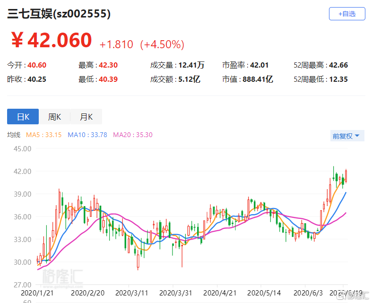Click the 均线 label
Screen dimensions: 372x303
click(14, 135)
